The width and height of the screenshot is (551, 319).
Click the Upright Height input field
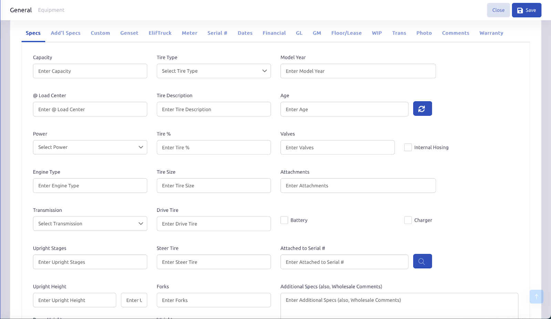click(x=74, y=300)
